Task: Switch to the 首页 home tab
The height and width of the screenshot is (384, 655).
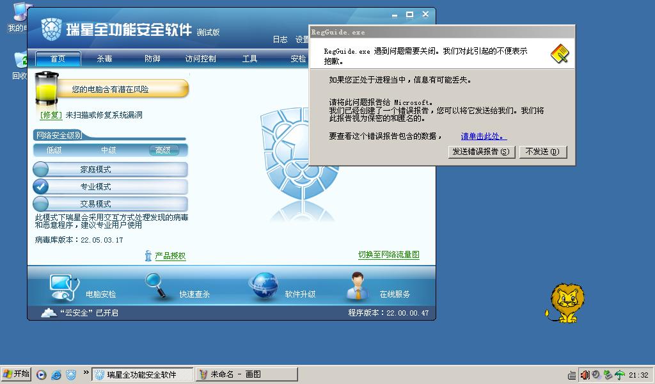Action: click(58, 58)
